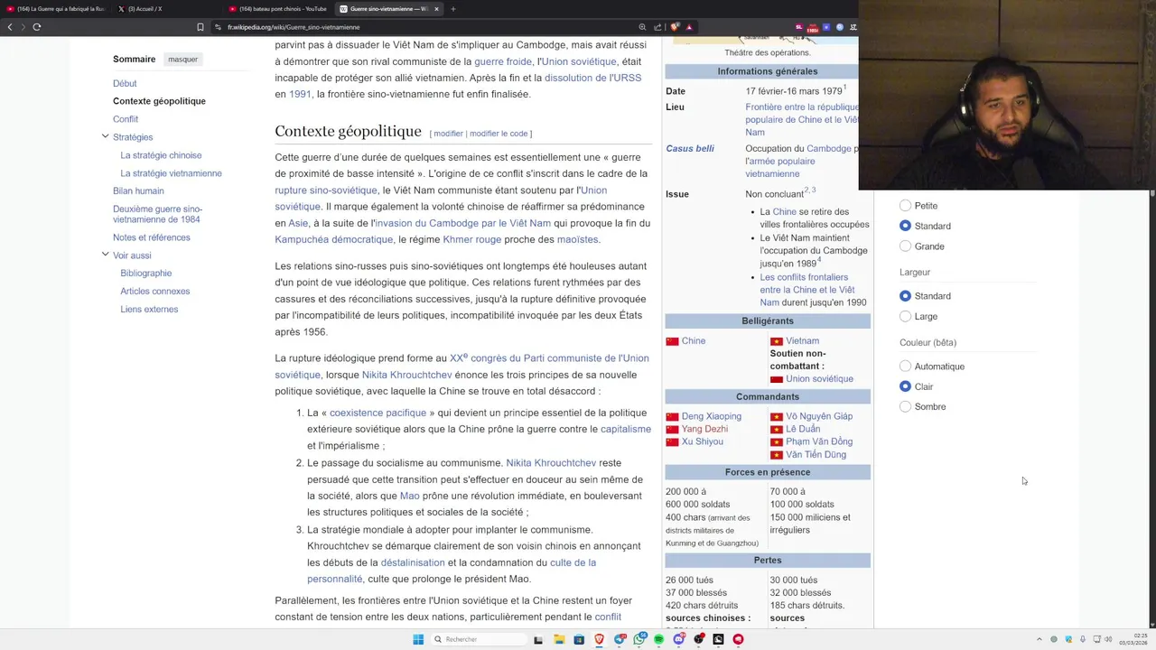Open the Casus belli infobox link
Image resolution: width=1156 pixels, height=650 pixels.
pos(690,149)
